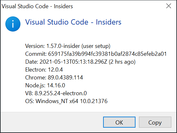Screen dimensions: 177x133
Task: Click the Electron 12.0.4 line
Action: [44, 70]
